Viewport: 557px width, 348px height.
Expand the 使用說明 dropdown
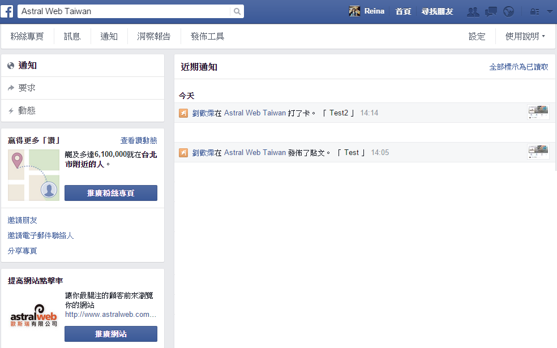pyautogui.click(x=525, y=36)
